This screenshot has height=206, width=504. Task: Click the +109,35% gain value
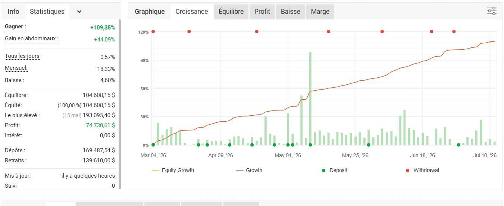point(103,28)
